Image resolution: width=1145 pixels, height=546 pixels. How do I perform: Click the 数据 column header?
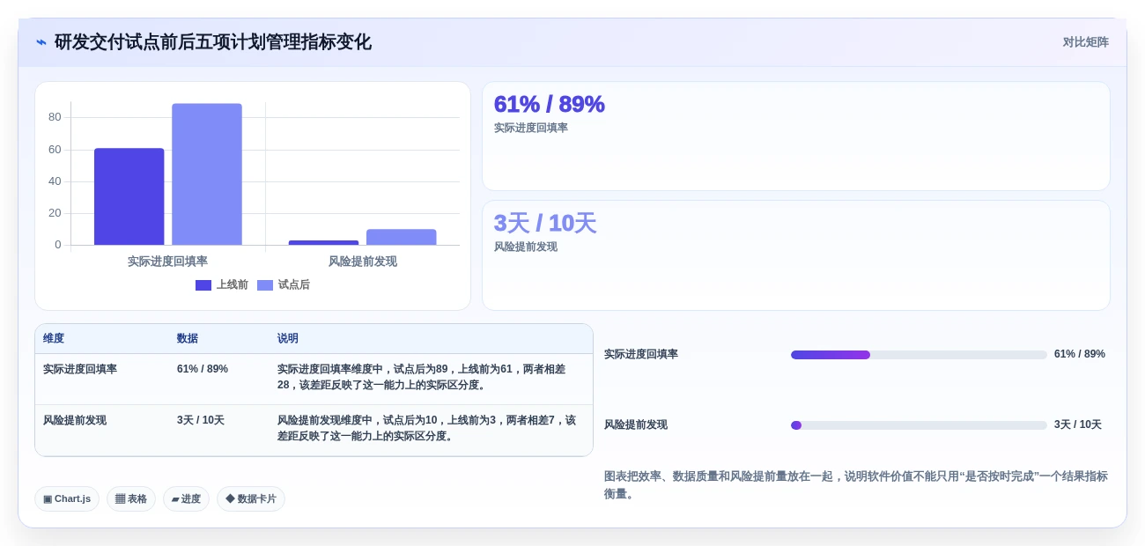point(188,338)
